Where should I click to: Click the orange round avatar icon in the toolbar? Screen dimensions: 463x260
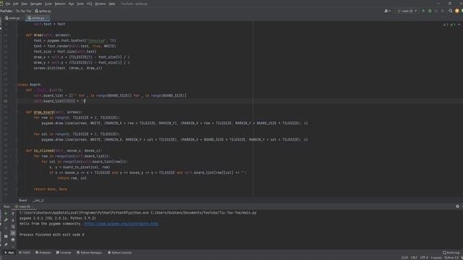(x=457, y=11)
